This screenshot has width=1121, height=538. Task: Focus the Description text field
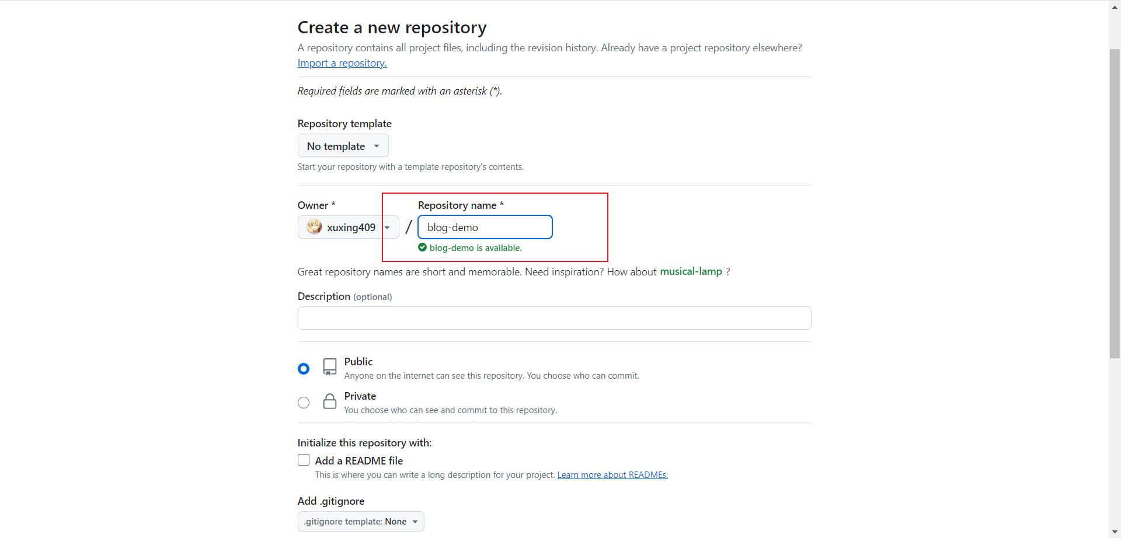pos(554,318)
